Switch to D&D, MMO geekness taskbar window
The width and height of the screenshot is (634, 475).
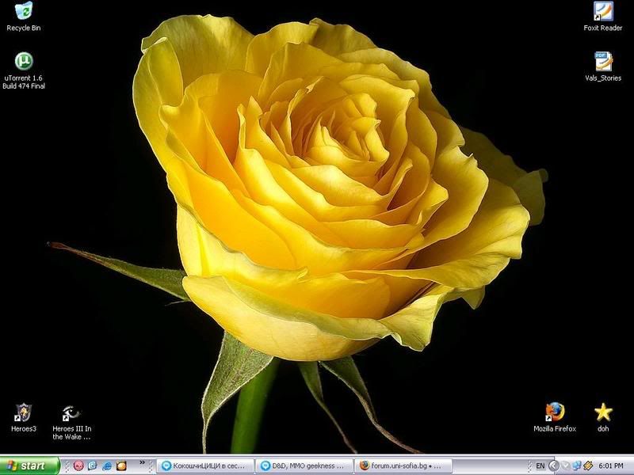[305, 466]
